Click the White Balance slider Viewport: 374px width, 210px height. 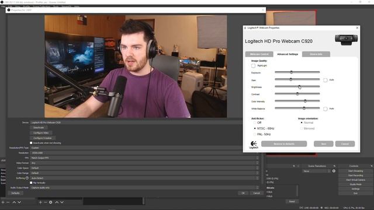tap(297, 108)
